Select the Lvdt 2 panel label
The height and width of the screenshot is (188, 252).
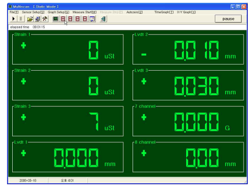point(141,34)
